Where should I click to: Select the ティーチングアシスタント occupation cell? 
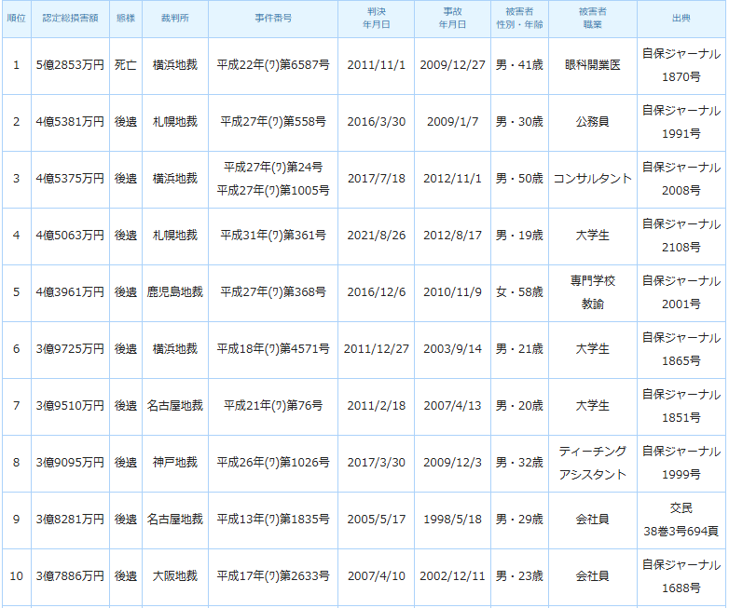592,463
